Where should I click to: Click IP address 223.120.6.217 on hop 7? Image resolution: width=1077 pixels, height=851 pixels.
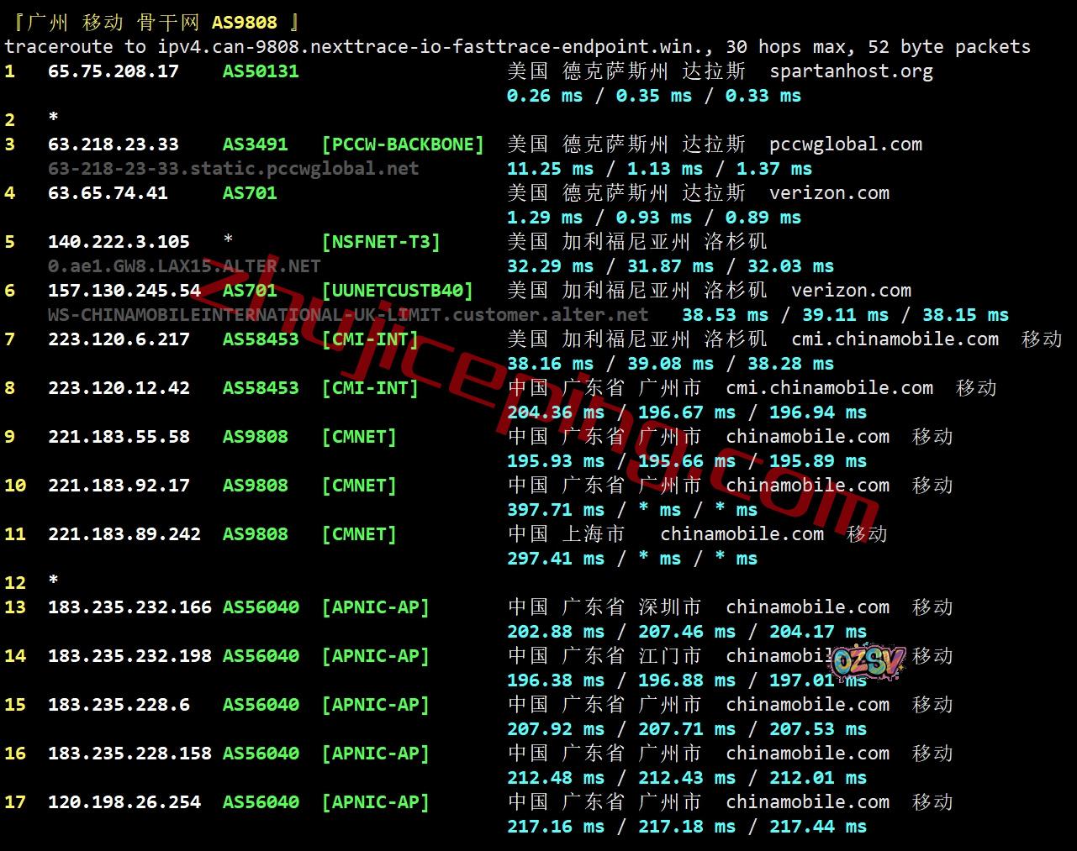(x=119, y=339)
